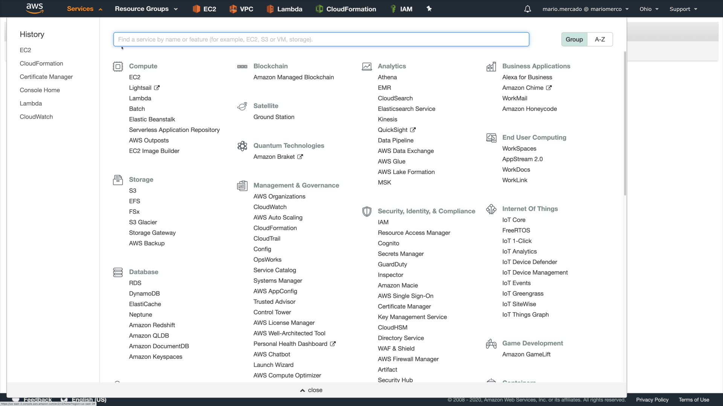The width and height of the screenshot is (723, 406).
Task: Collapse the Services menu
Action: pos(84,9)
